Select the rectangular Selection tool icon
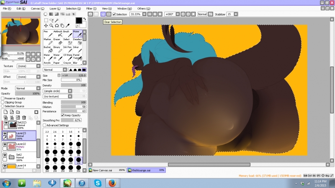This screenshot has height=188, width=335. 46,20
